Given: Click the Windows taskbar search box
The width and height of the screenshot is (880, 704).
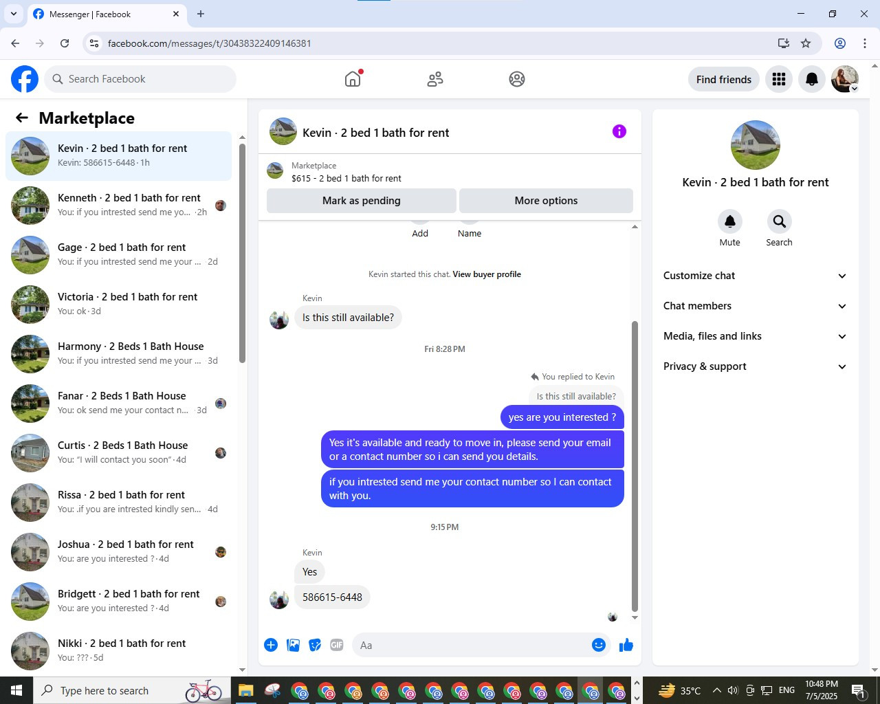Looking at the screenshot, I should [x=131, y=690].
